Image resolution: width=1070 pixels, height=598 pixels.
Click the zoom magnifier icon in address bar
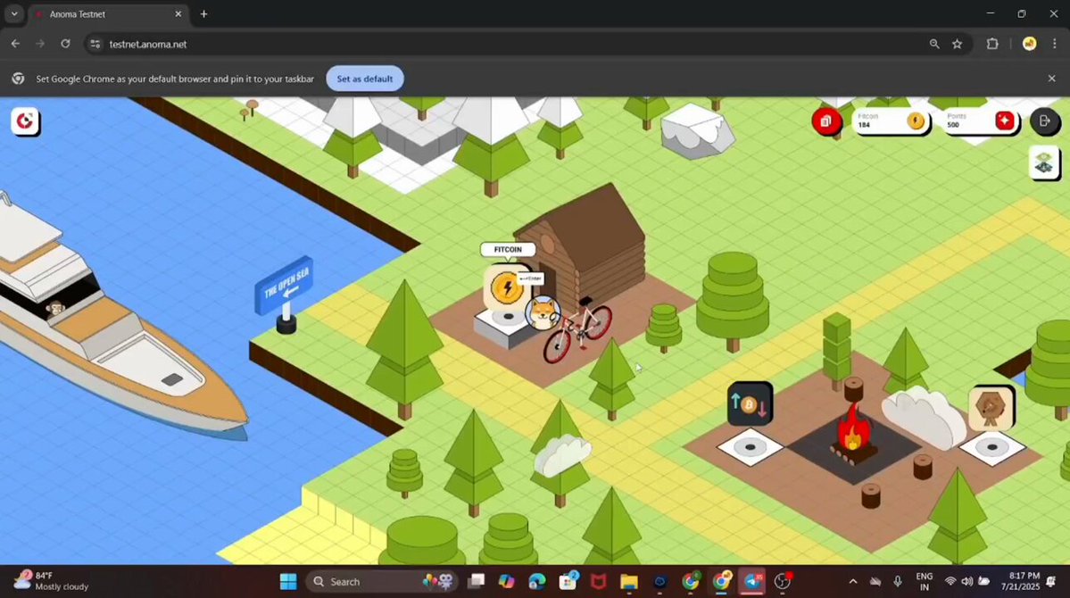pyautogui.click(x=934, y=44)
